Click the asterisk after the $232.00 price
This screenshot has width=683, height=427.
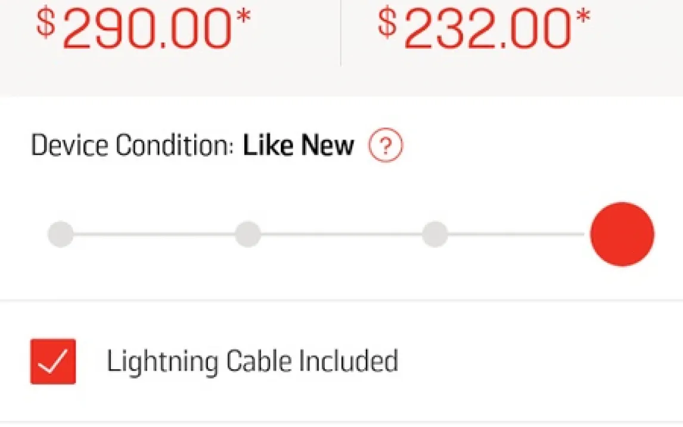pyautogui.click(x=583, y=17)
